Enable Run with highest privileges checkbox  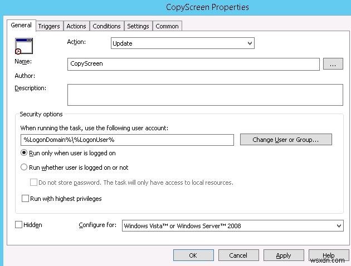click(x=25, y=199)
